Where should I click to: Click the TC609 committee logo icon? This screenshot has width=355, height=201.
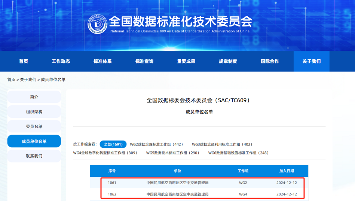[97, 24]
